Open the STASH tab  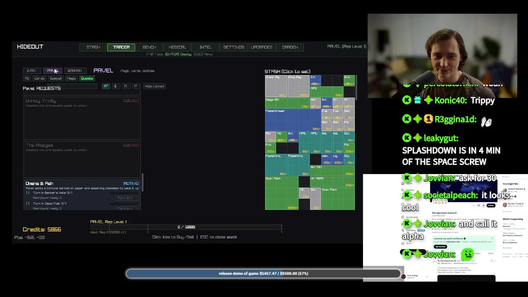93,47
